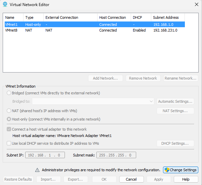Confirm with the OK button
The height and width of the screenshot is (185, 202).
click(104, 179)
